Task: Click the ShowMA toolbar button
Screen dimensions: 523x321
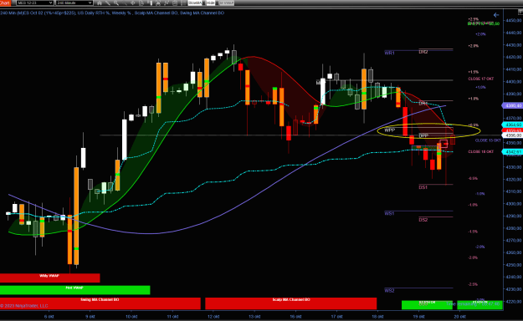Action: pos(195,3)
